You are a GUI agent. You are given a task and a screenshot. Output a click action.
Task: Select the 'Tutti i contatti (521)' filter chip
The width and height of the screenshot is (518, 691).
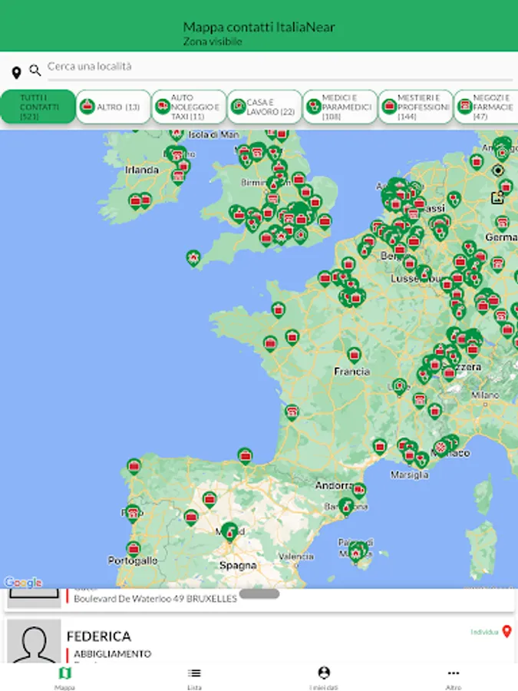click(x=38, y=107)
